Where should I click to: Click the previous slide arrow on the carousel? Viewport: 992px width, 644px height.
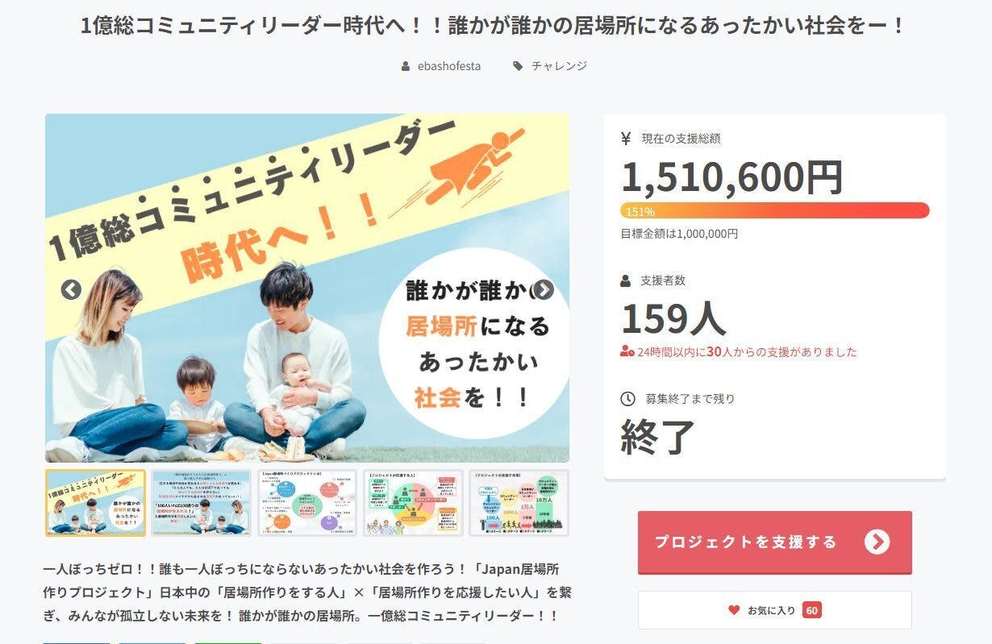click(x=71, y=289)
